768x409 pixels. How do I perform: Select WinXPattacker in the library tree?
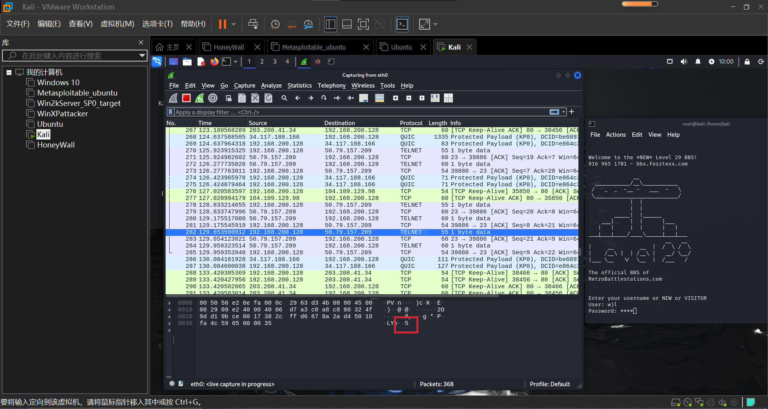pyautogui.click(x=62, y=114)
